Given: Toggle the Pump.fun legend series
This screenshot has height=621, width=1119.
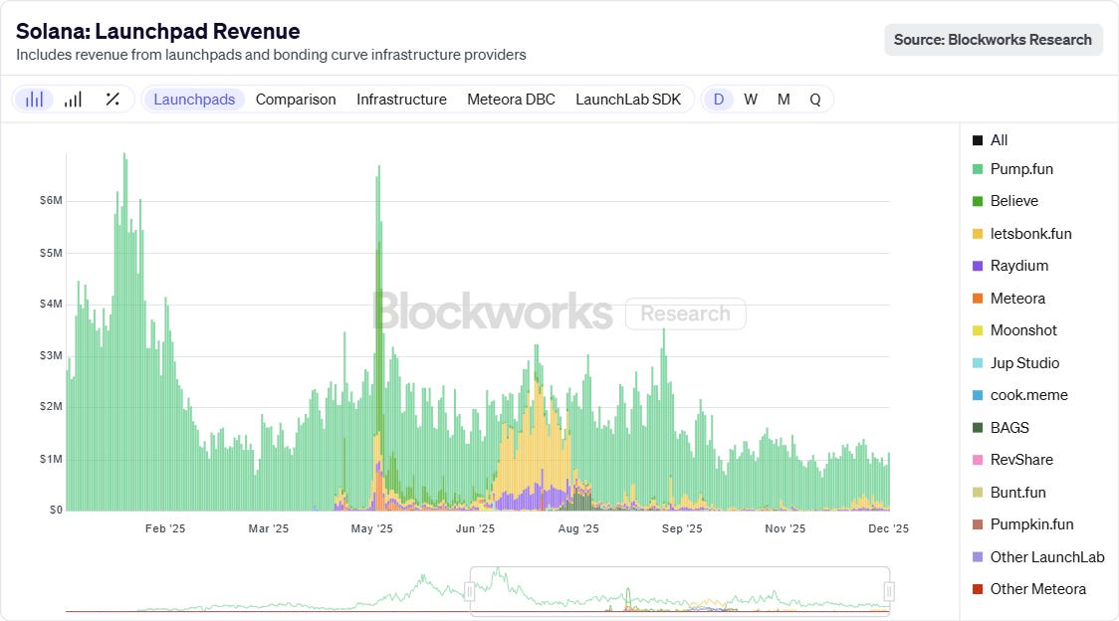Looking at the screenshot, I should tap(1021, 169).
